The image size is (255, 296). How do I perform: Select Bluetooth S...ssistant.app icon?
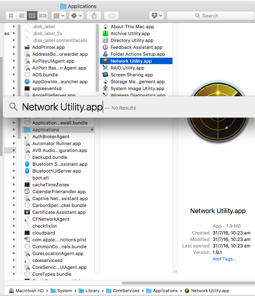point(27,164)
